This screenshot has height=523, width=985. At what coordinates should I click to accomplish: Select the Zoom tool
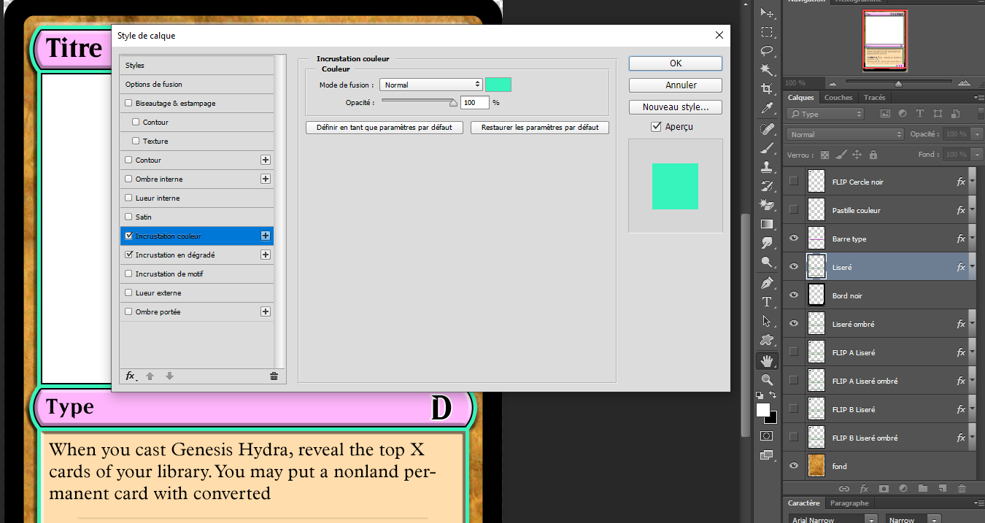[767, 379]
